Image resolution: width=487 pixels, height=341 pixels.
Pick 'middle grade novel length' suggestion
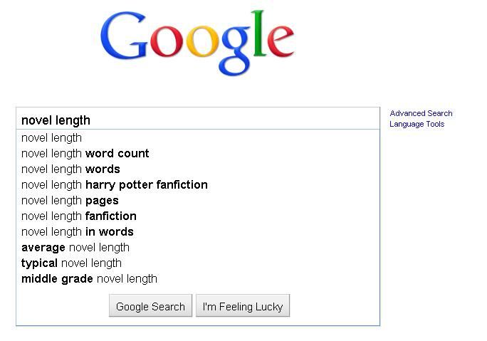89,278
